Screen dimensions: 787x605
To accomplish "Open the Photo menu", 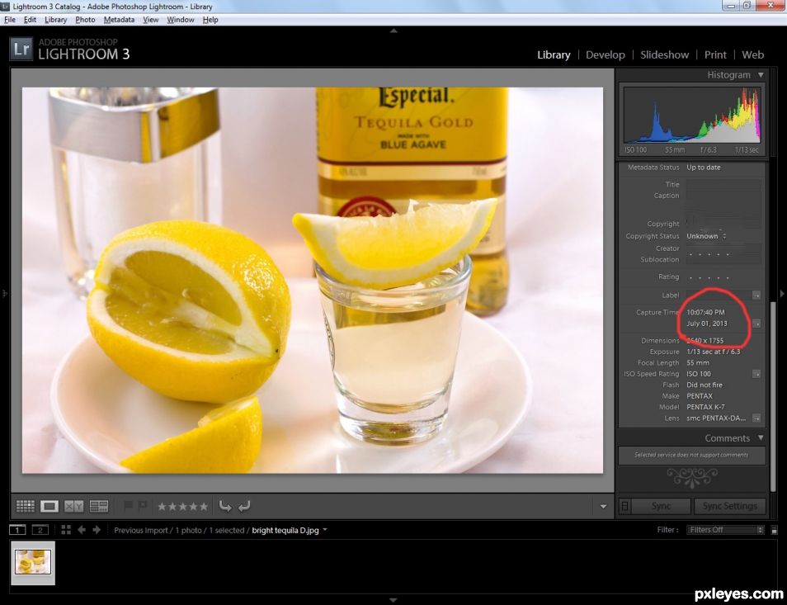I will pyautogui.click(x=85, y=20).
